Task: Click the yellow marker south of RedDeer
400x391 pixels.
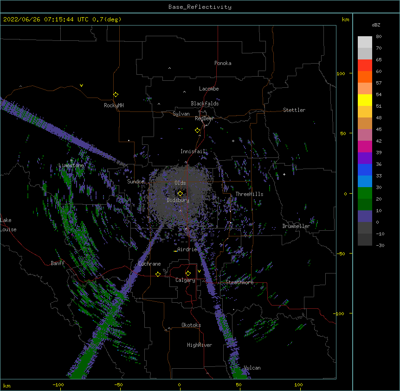Action: click(x=197, y=130)
